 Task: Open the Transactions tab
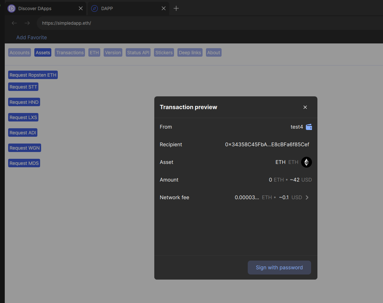(70, 53)
